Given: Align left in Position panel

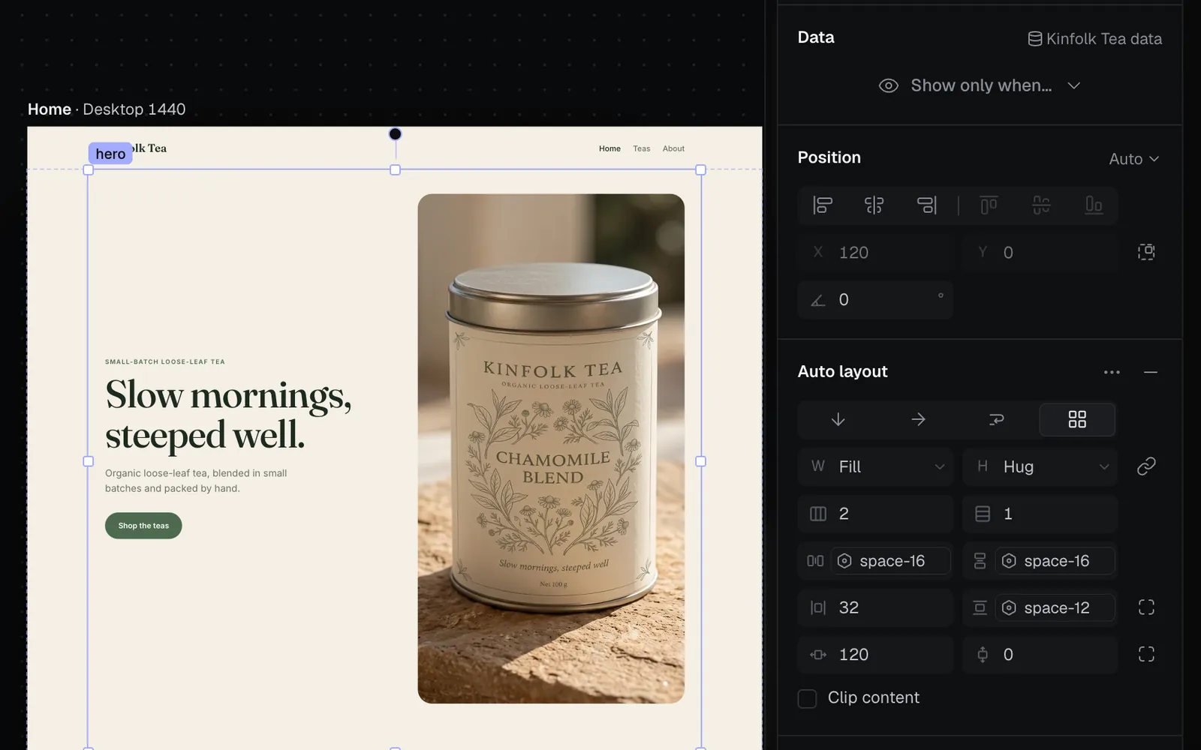Looking at the screenshot, I should click(x=823, y=205).
